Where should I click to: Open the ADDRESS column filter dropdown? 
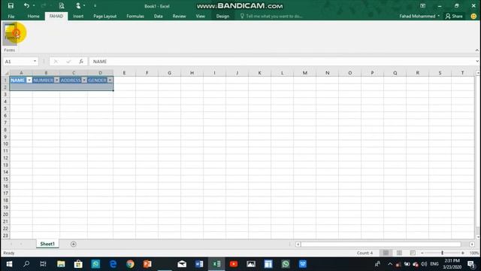tap(84, 81)
